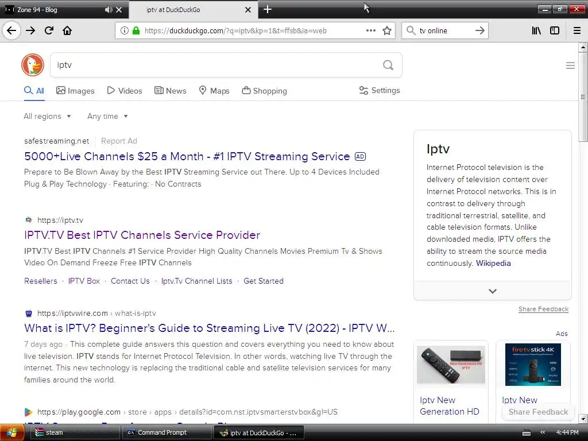588x441 pixels.
Task: Show site information icon in address bar
Action: point(125,30)
